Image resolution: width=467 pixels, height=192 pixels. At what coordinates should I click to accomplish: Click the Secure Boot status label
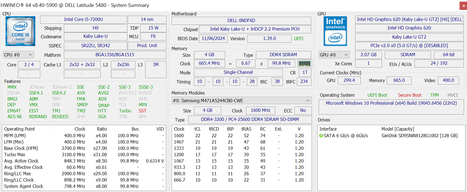pyautogui.click(x=409, y=95)
